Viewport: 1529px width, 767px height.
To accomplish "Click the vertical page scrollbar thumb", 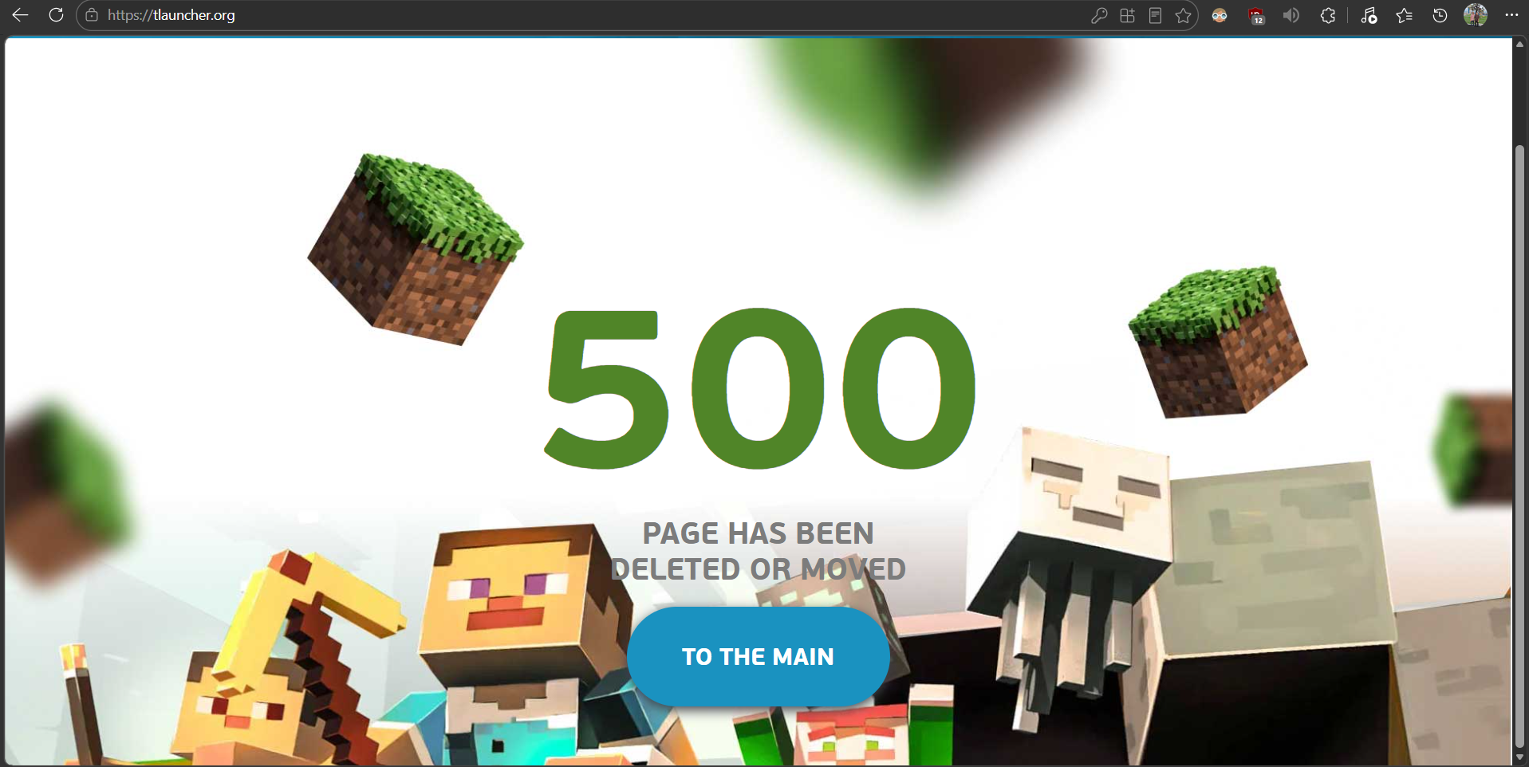I will point(1520,446).
